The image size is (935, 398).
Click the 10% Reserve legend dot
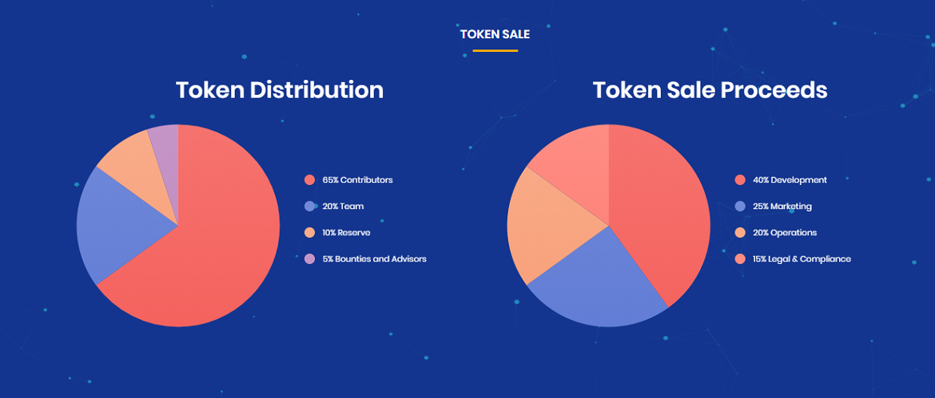click(309, 233)
